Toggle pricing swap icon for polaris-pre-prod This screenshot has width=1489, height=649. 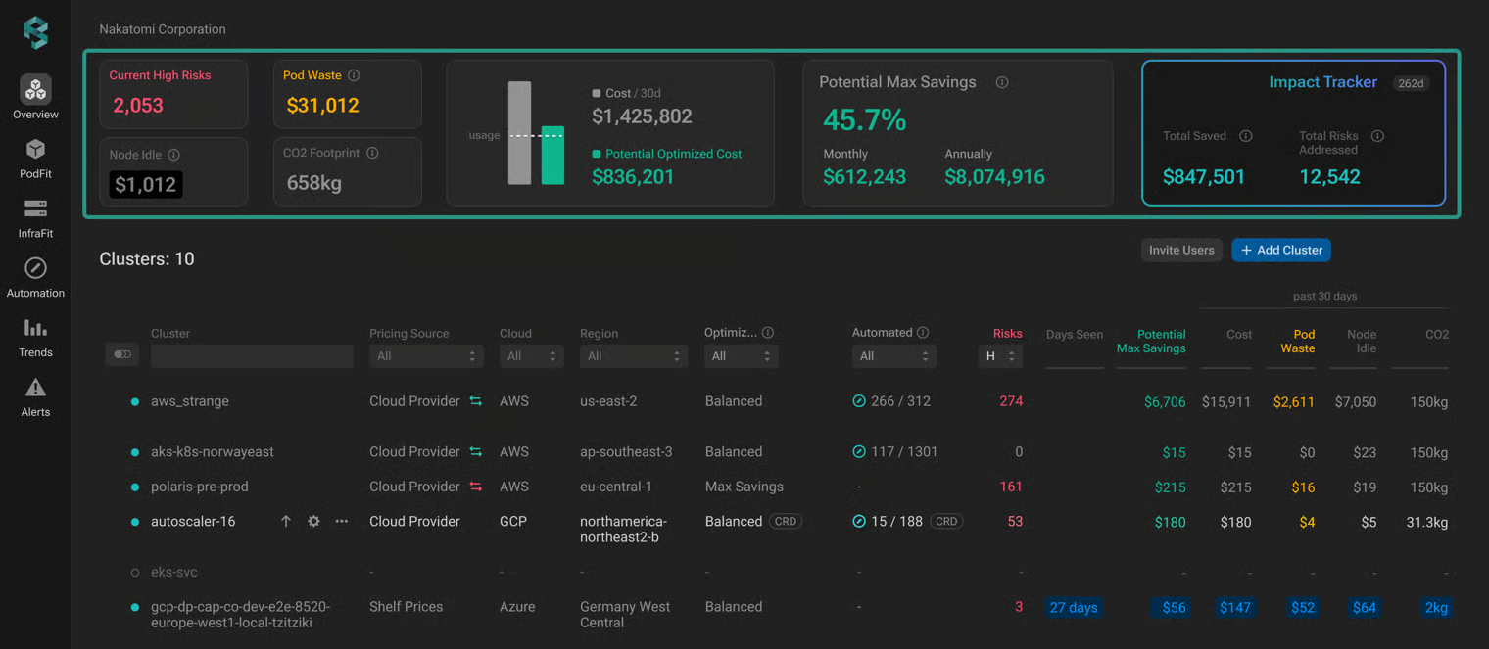476,487
